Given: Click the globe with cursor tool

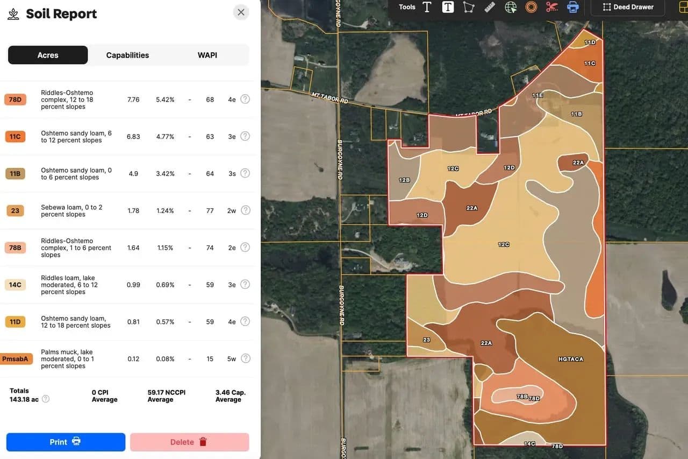Looking at the screenshot, I should pyautogui.click(x=511, y=7).
